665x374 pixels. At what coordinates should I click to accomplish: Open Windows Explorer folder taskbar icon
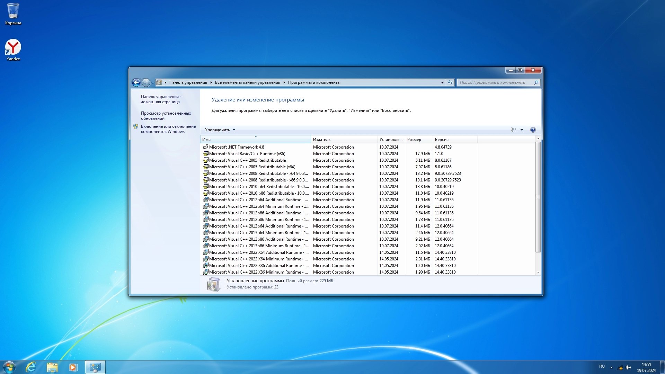coord(52,367)
